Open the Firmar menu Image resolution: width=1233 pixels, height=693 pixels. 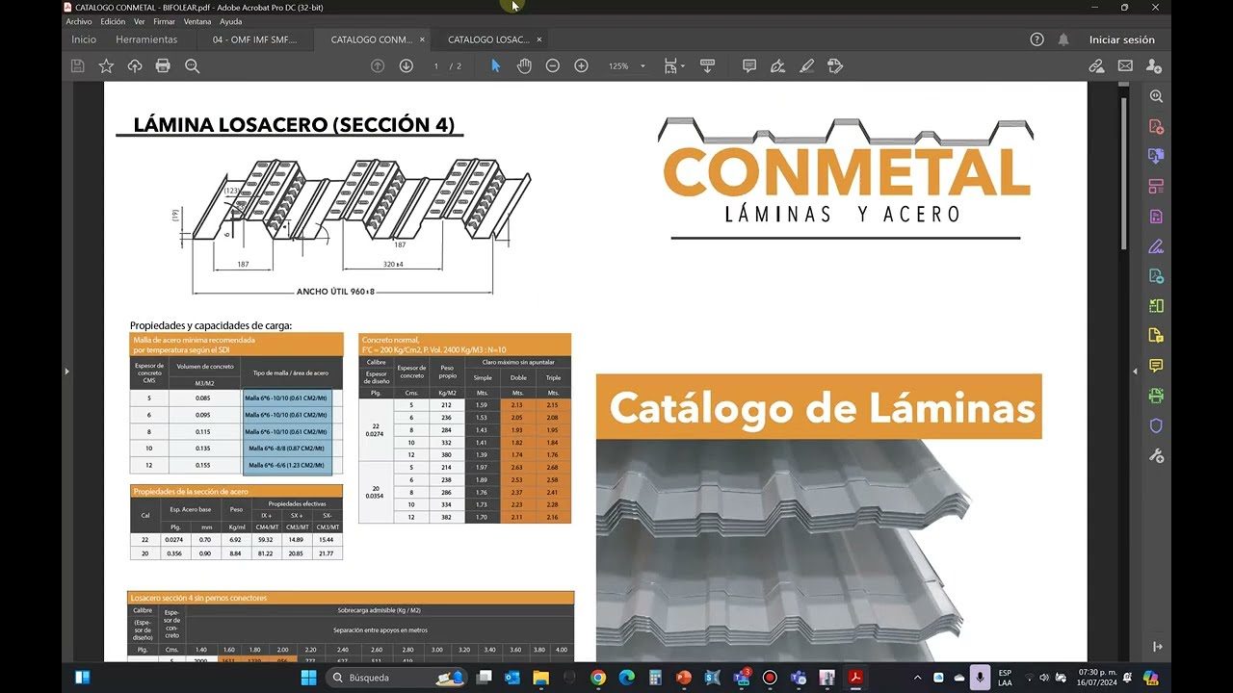[x=164, y=21]
